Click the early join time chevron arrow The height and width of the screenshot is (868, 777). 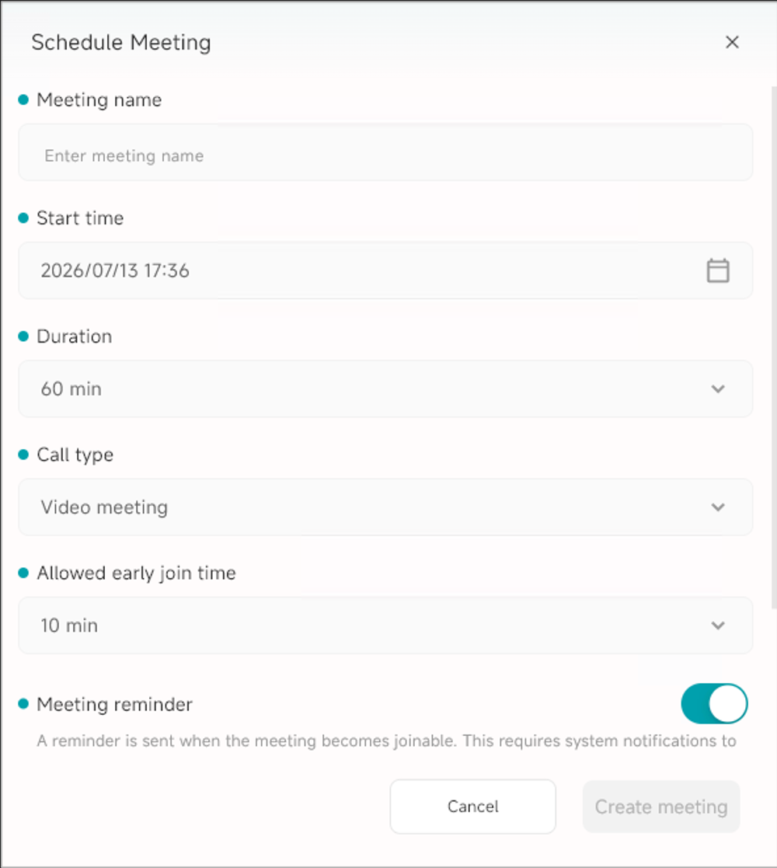pyautogui.click(x=718, y=626)
